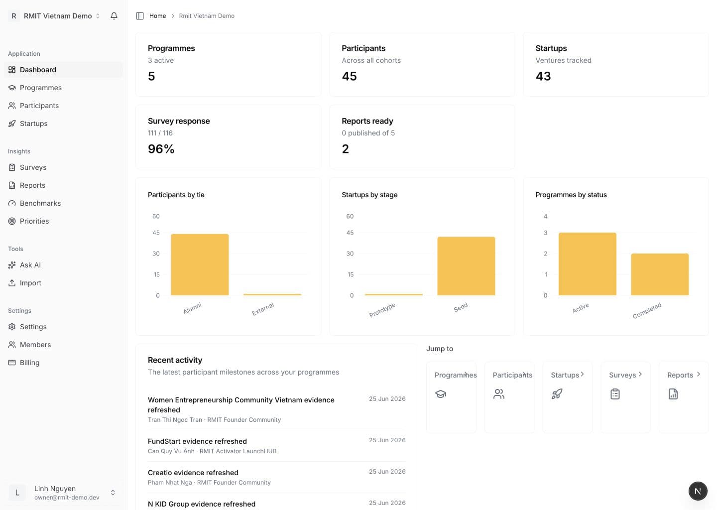Click the chart file icon in Jump to Reports
This screenshot has height=510, width=717.
[673, 394]
